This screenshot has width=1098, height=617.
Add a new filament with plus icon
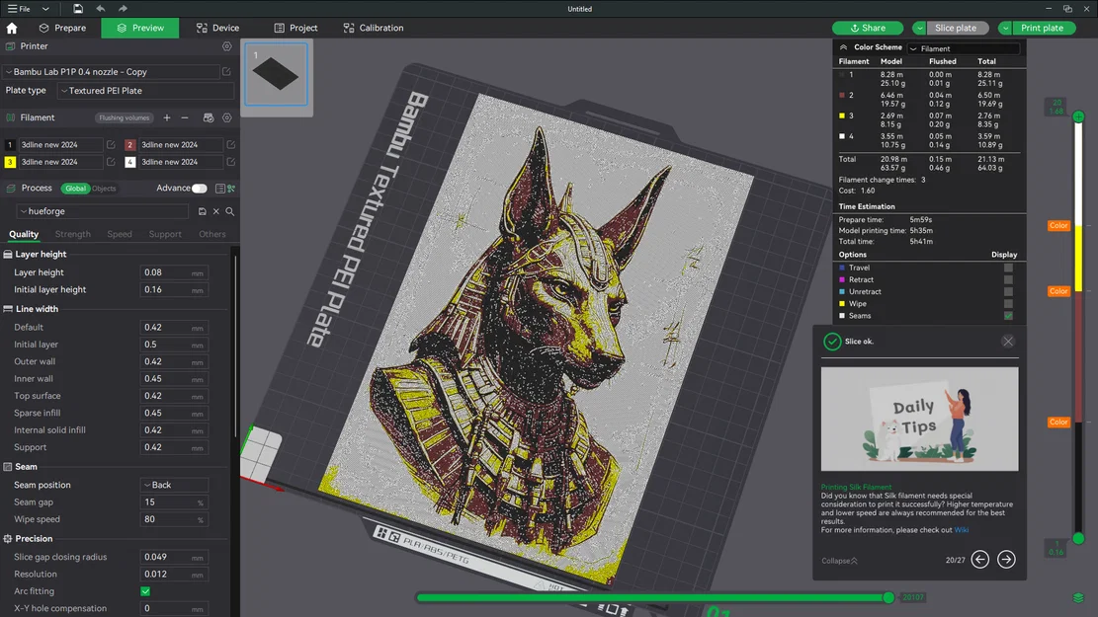(167, 117)
